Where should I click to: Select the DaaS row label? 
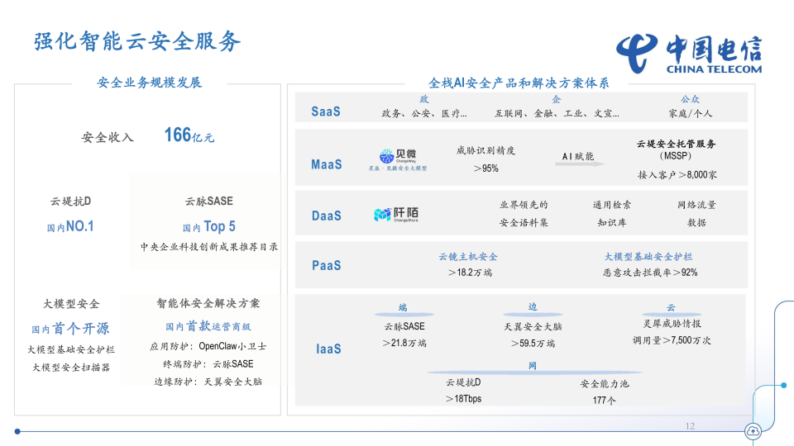pos(326,216)
